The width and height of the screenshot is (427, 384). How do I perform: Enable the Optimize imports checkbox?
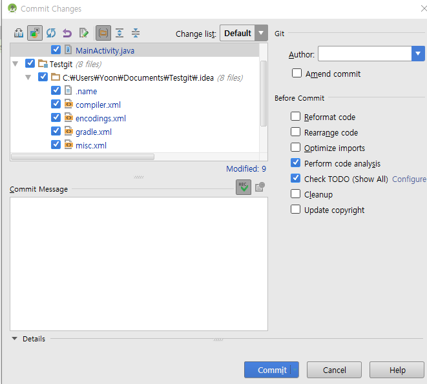pyautogui.click(x=295, y=148)
